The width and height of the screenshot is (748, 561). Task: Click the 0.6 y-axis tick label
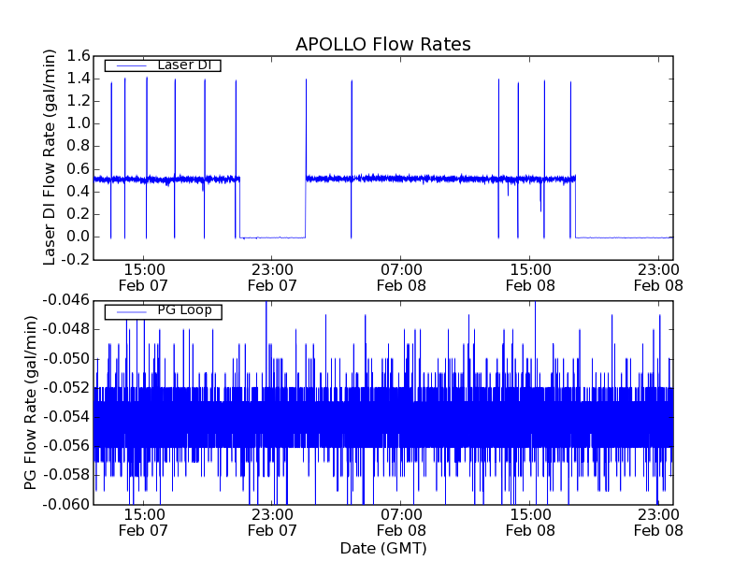click(x=79, y=168)
